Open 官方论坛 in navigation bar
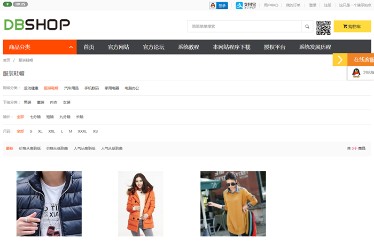Image resolution: width=374 pixels, height=242 pixels. point(153,47)
